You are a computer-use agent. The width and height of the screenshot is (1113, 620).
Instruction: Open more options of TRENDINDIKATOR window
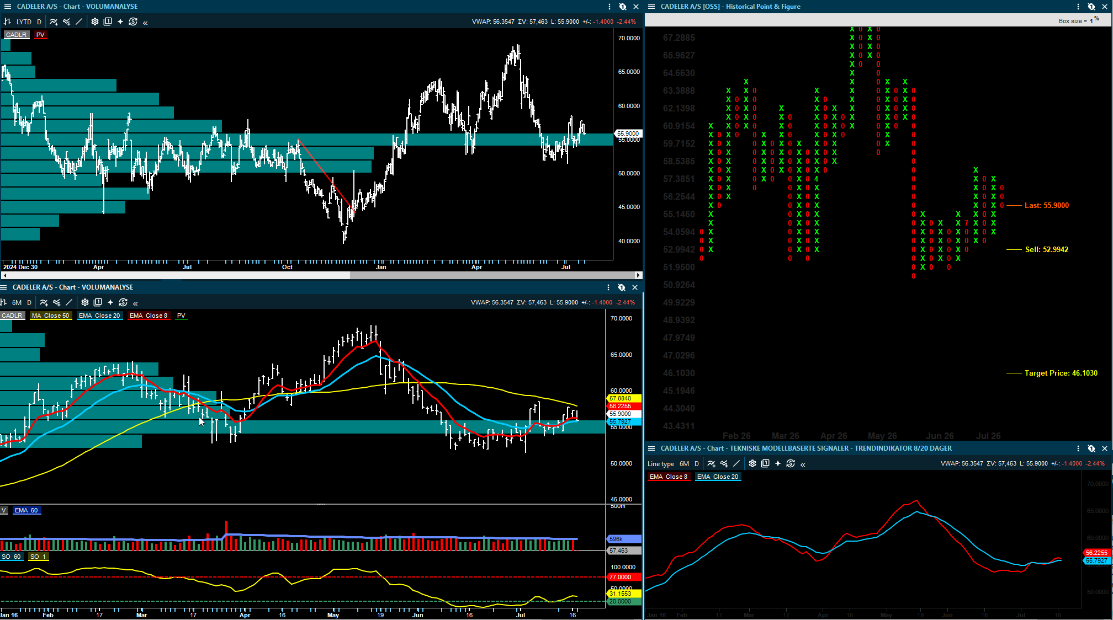pos(1078,448)
